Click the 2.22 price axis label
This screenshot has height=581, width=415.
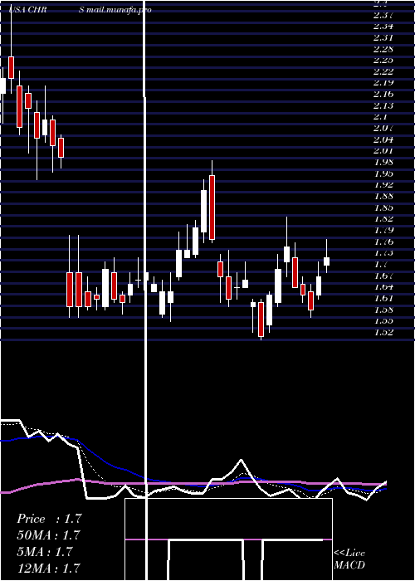pyautogui.click(x=383, y=71)
